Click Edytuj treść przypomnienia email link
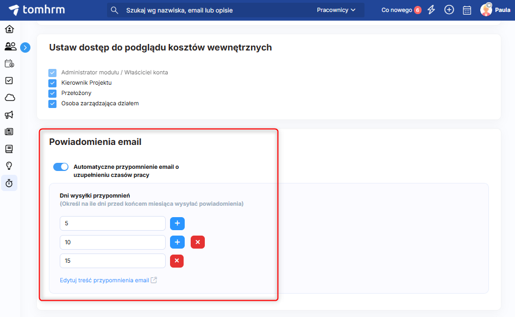Image resolution: width=515 pixels, height=317 pixels. (x=104, y=281)
